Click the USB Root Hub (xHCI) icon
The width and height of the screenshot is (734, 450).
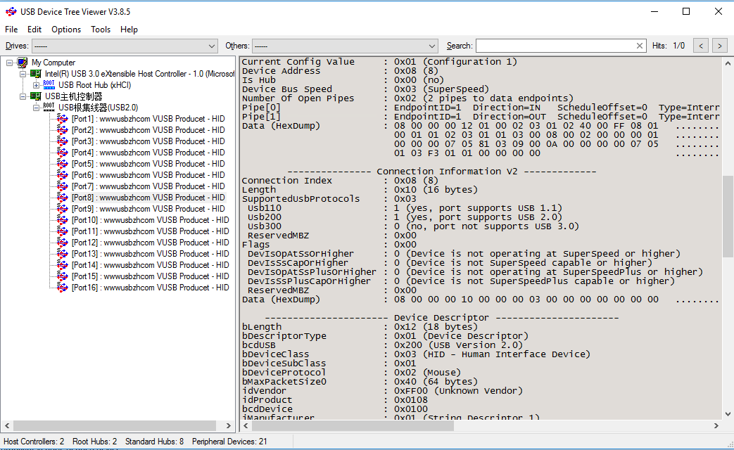(x=49, y=85)
